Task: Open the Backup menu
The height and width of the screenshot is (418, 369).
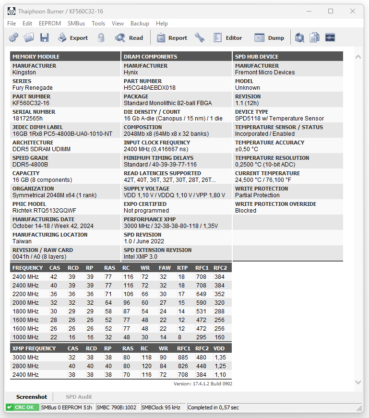Action: coord(140,24)
